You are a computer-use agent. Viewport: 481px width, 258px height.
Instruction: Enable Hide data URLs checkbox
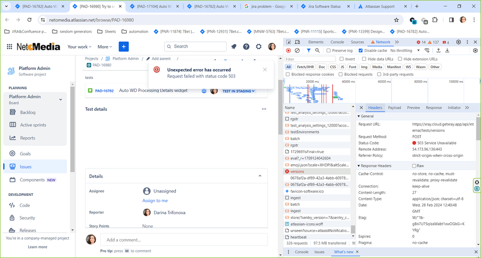pyautogui.click(x=364, y=59)
